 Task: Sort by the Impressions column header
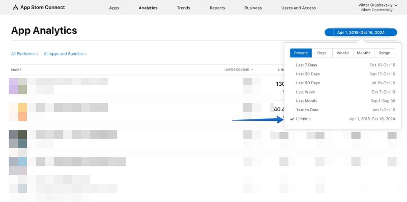[x=239, y=70]
